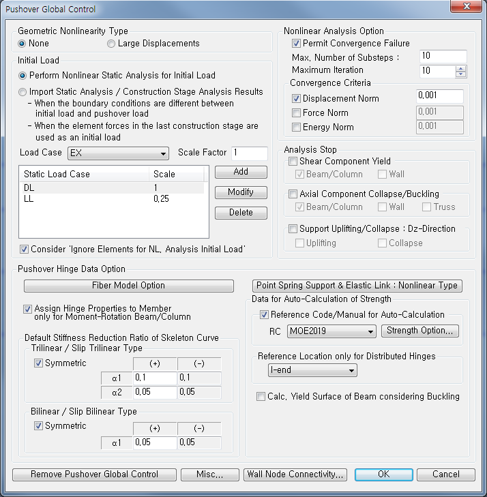Viewport: 487px width, 497px height.
Task: Enable Shear Component Yield analysis stop
Action: [293, 162]
